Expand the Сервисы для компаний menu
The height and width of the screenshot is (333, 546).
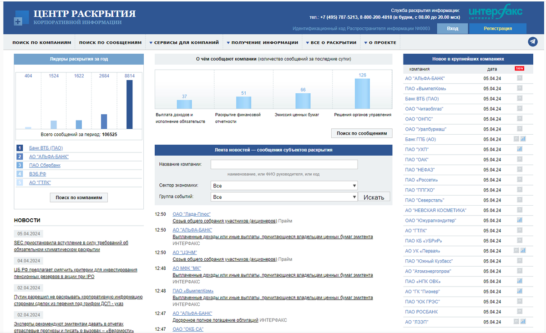184,42
